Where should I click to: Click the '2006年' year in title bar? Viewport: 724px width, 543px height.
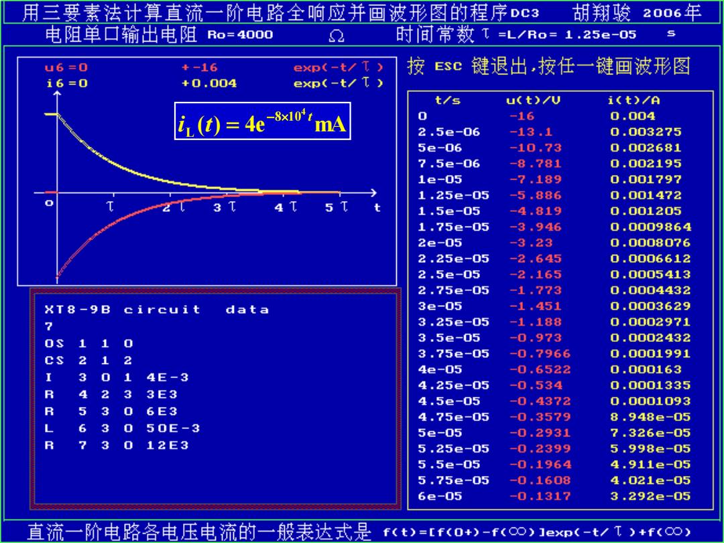tap(672, 13)
